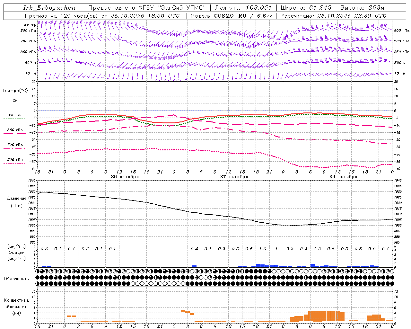Click precipitation value "0.9"

(372, 249)
